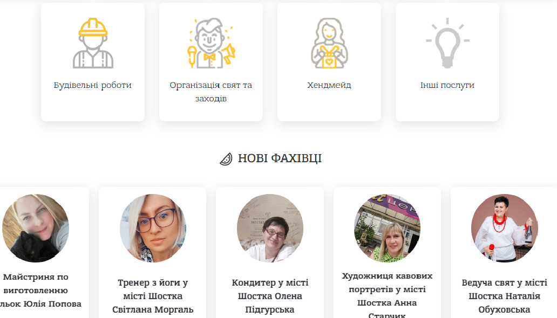Click the НОВІ ФАХІВЦІ heading
Image resolution: width=557 pixels, height=318 pixels.
[280, 158]
